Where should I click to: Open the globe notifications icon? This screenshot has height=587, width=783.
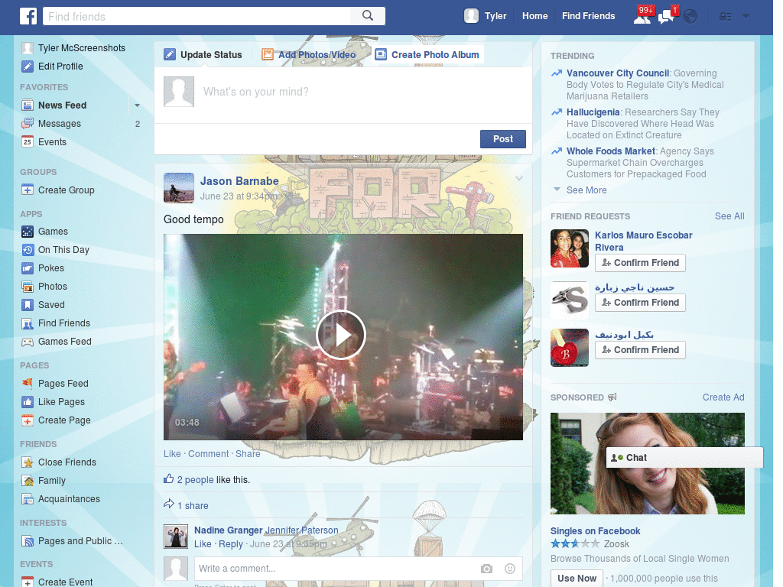[690, 17]
